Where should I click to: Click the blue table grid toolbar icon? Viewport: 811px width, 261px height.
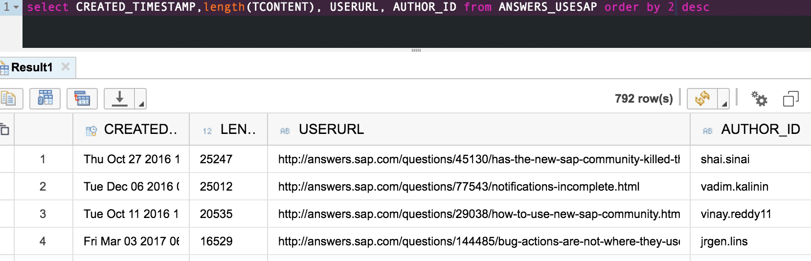pos(45,99)
